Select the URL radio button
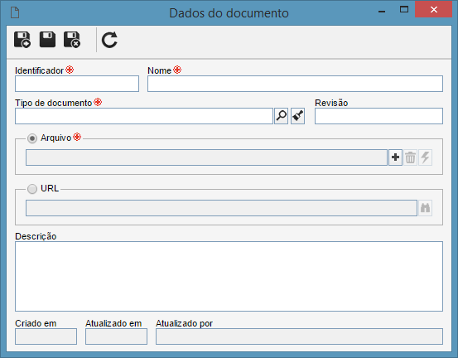The height and width of the screenshot is (358, 458). [x=32, y=189]
